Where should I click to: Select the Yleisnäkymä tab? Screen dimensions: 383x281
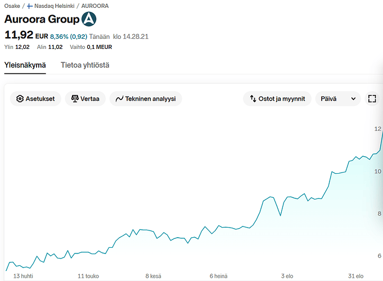click(x=25, y=65)
